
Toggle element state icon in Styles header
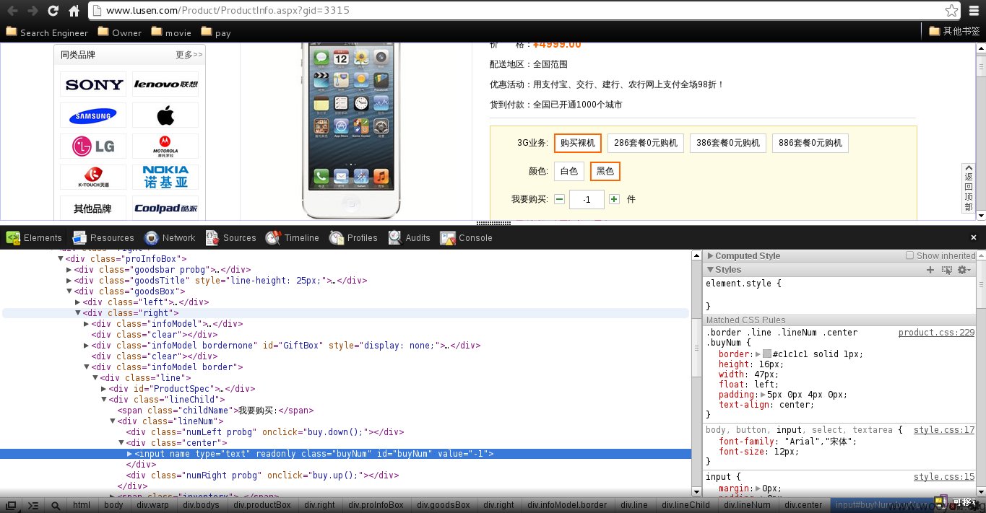tap(947, 270)
